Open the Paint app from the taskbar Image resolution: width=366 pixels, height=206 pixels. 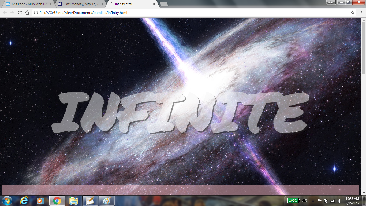(107, 201)
